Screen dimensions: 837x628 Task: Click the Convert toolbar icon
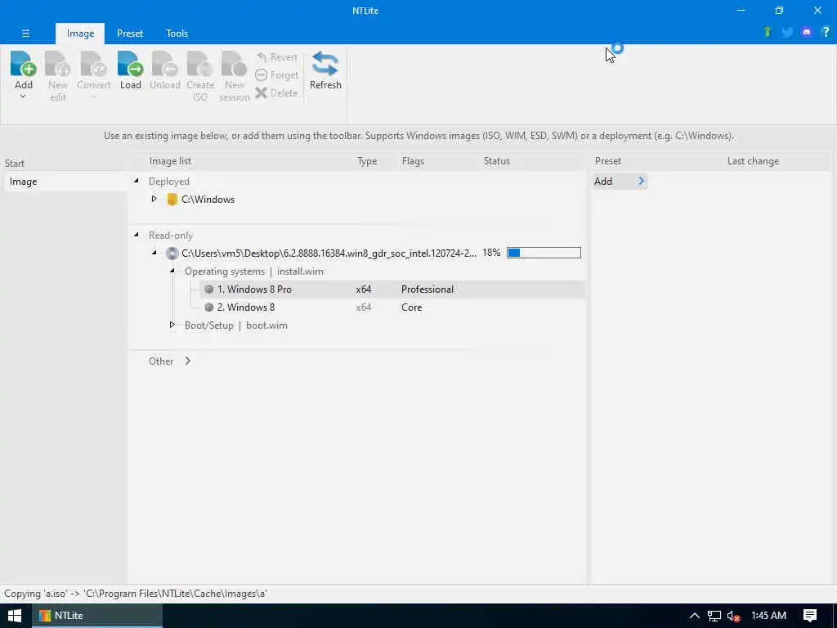click(93, 64)
